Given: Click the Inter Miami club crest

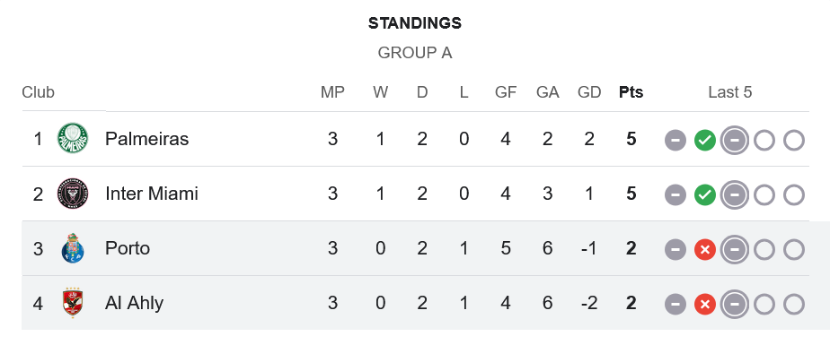Looking at the screenshot, I should point(73,194).
